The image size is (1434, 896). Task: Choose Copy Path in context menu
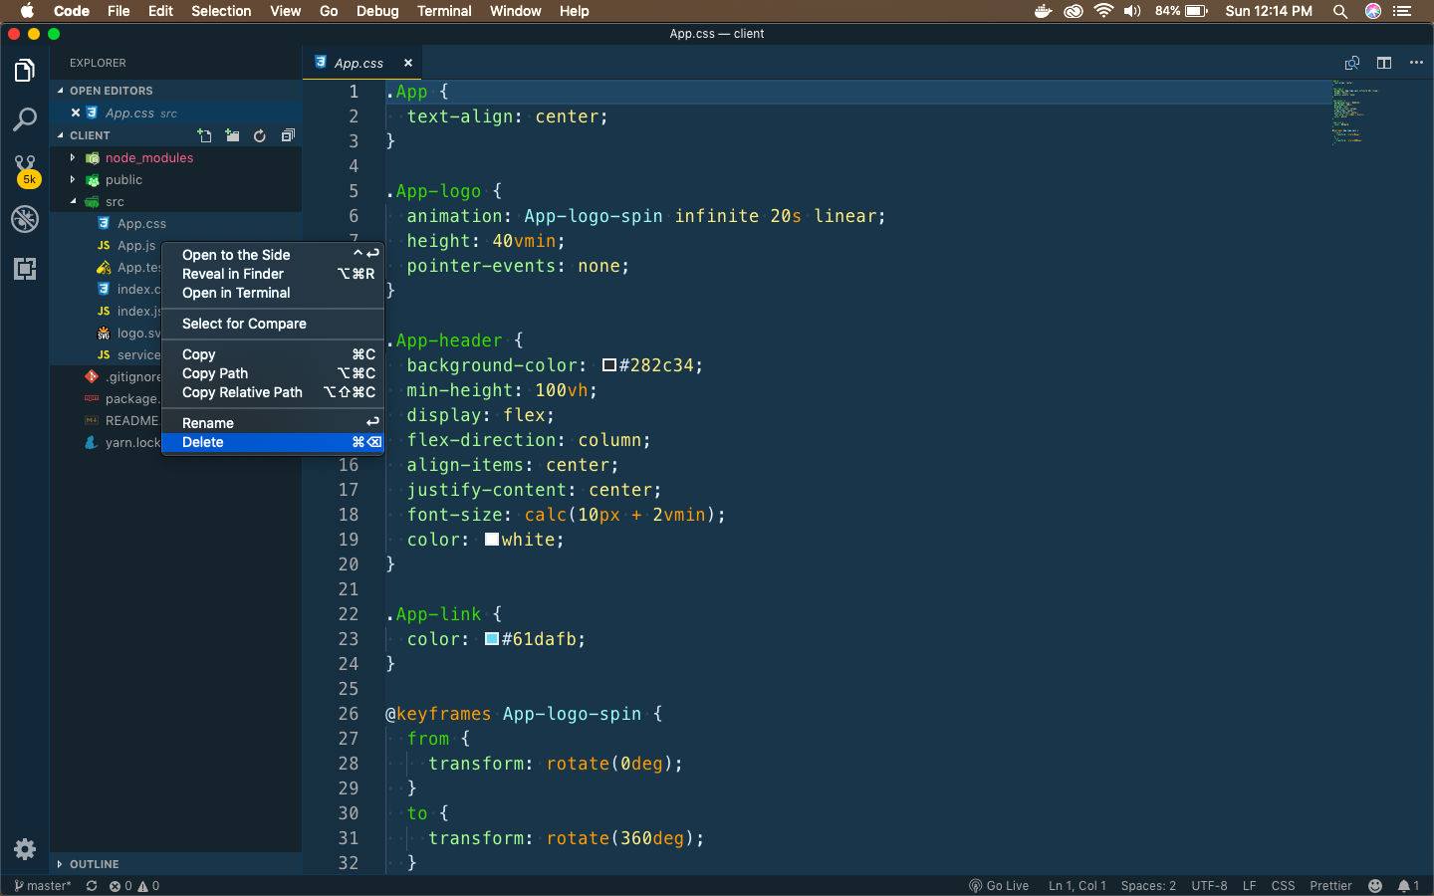pyautogui.click(x=273, y=373)
